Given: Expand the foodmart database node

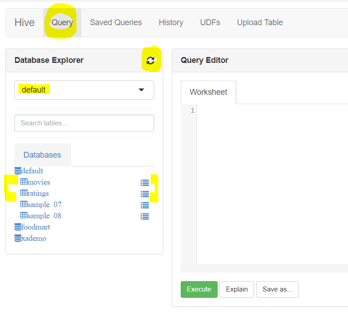Looking at the screenshot, I should tap(36, 227).
